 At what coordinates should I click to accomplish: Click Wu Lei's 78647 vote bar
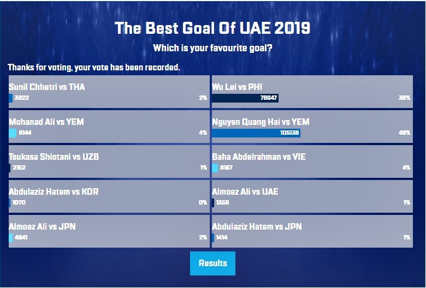pyautogui.click(x=245, y=98)
